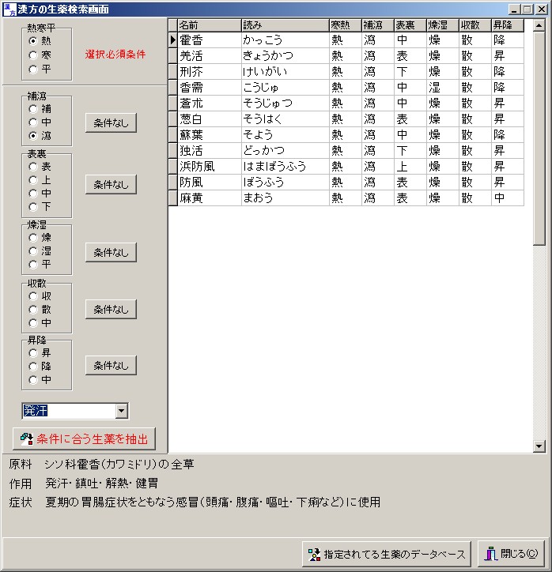Click the row selector beside 麻黄
The width and height of the screenshot is (552, 572).
point(173,198)
